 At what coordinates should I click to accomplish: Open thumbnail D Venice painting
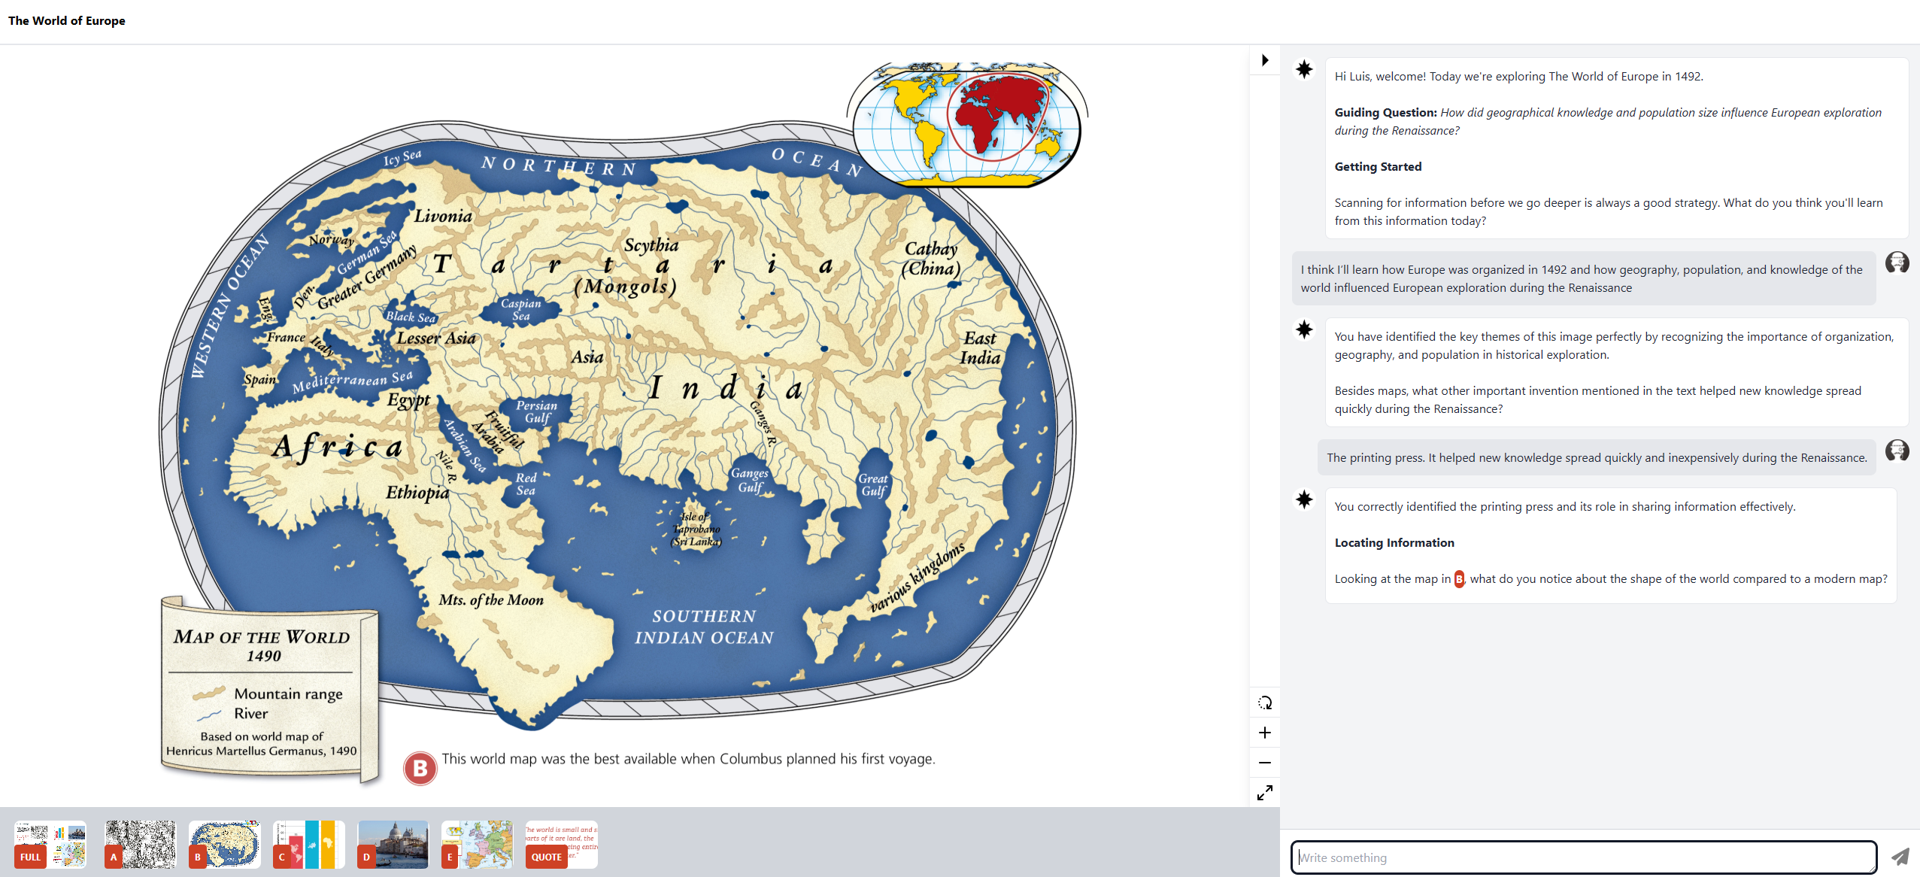[x=393, y=845]
